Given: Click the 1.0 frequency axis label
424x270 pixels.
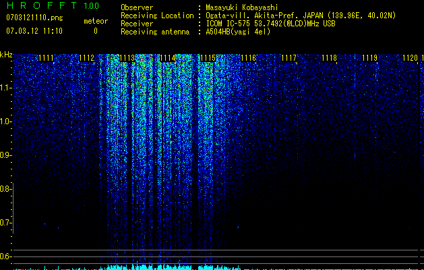Looking at the screenshot, I should coord(5,122).
